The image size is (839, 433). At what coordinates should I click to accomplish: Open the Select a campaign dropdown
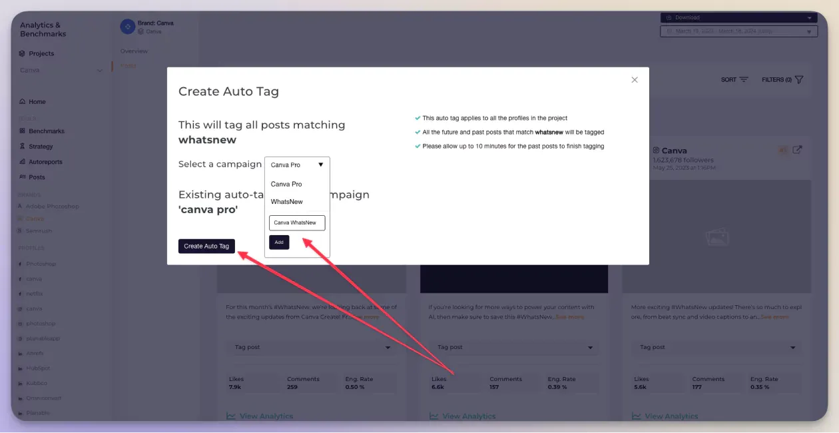297,165
